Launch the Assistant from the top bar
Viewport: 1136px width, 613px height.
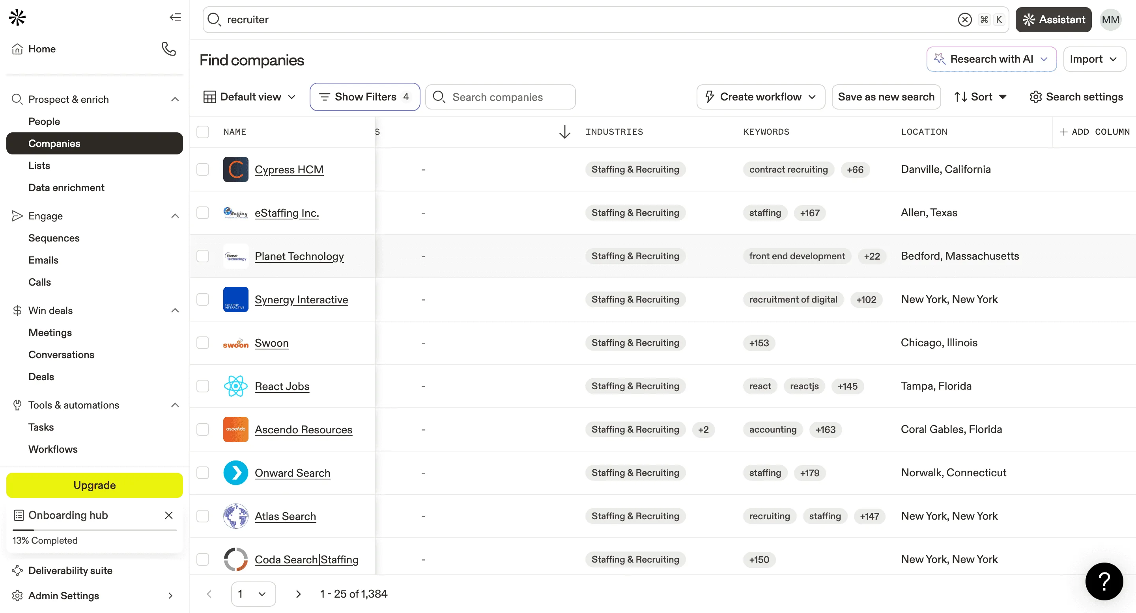coord(1054,19)
